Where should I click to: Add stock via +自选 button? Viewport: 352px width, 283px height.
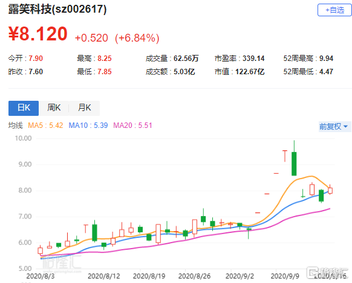[334, 10]
